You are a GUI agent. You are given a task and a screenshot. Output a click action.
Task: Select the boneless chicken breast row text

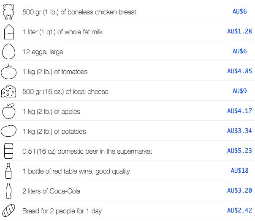point(79,12)
